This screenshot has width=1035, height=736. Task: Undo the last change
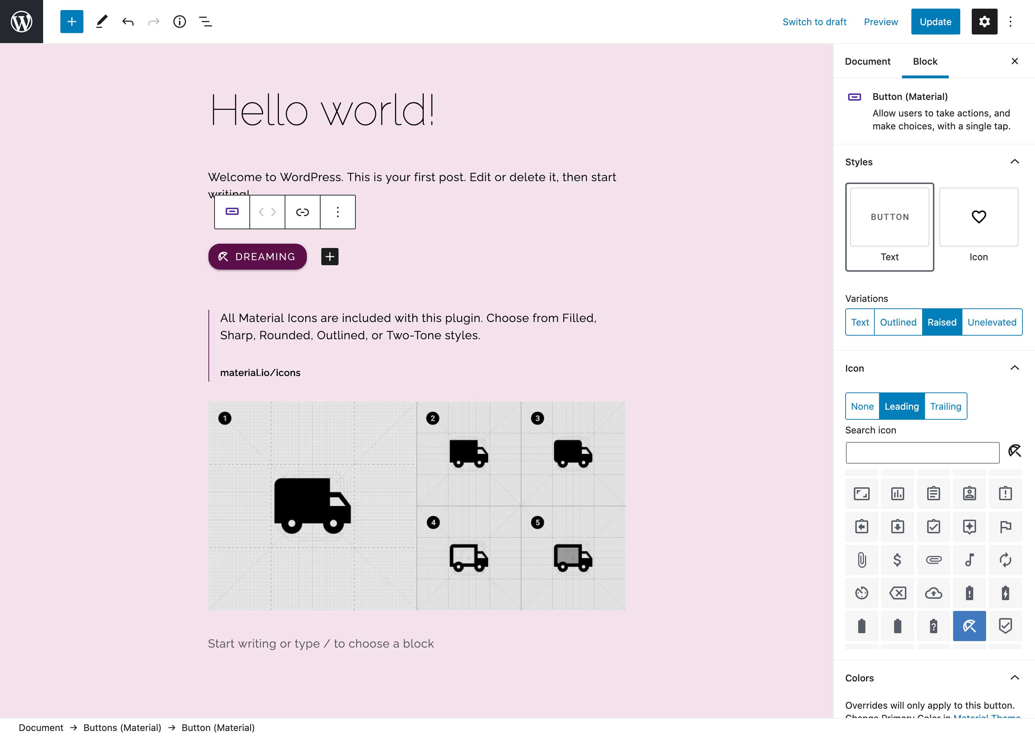[128, 21]
